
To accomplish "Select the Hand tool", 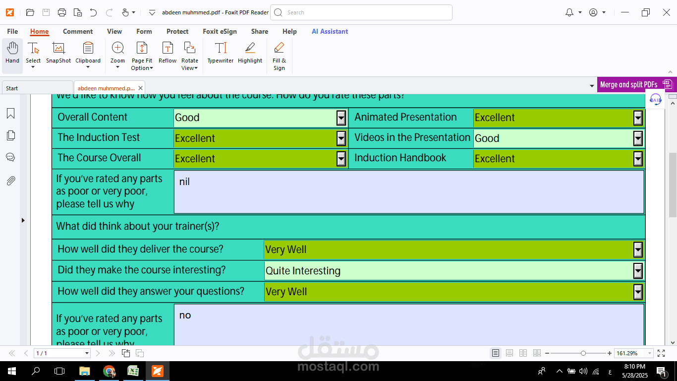I will click(x=12, y=53).
